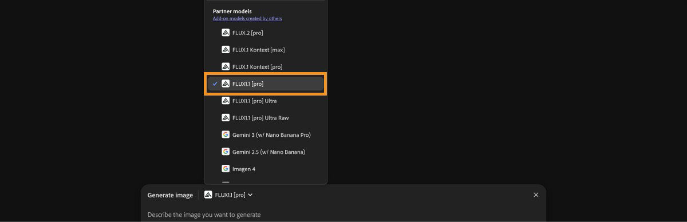Image resolution: width=687 pixels, height=222 pixels.
Task: Click the 'Generate image' label
Action: 170,195
